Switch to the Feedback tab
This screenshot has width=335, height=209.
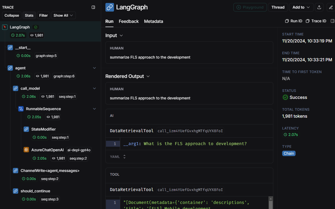(129, 21)
